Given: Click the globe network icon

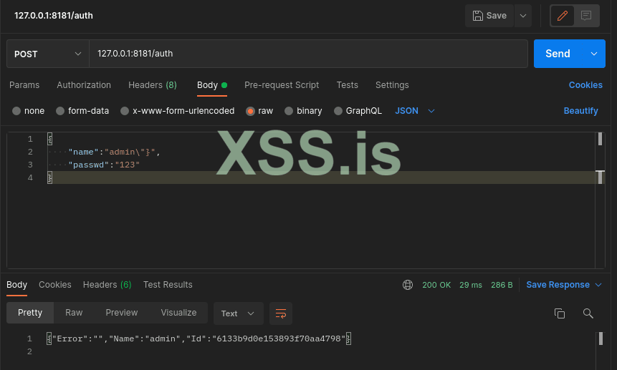Looking at the screenshot, I should point(408,285).
